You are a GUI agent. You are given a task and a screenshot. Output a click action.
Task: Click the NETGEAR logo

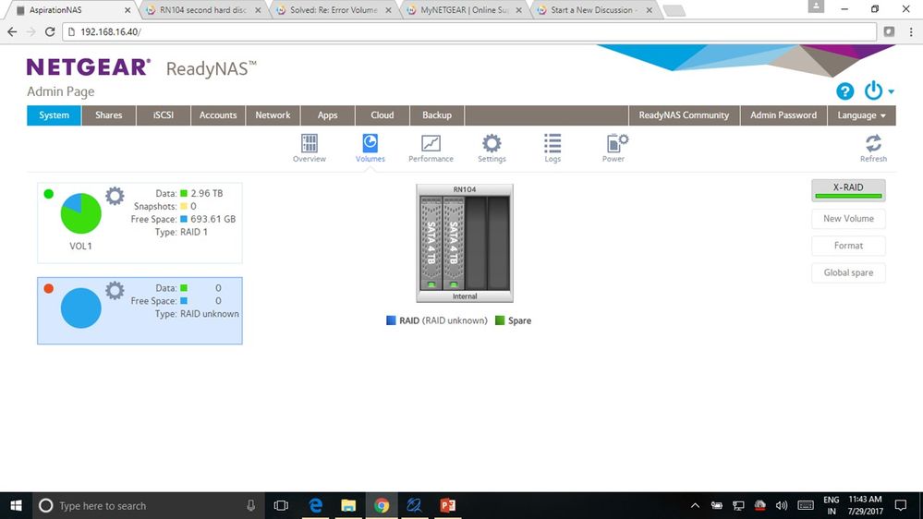(89, 67)
